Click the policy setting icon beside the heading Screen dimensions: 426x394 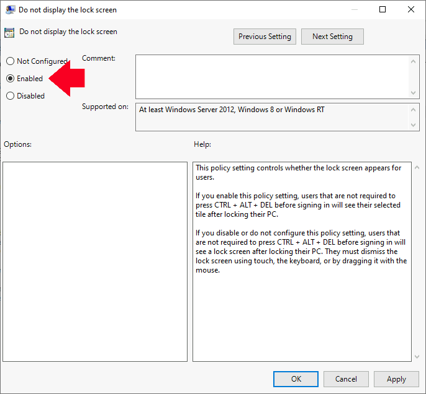(9, 33)
